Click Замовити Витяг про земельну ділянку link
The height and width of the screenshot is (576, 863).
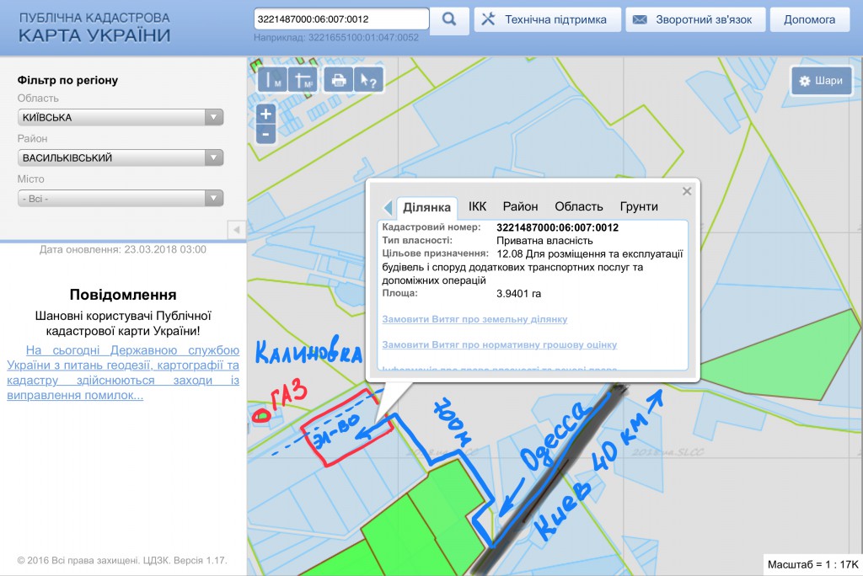pyautogui.click(x=474, y=319)
